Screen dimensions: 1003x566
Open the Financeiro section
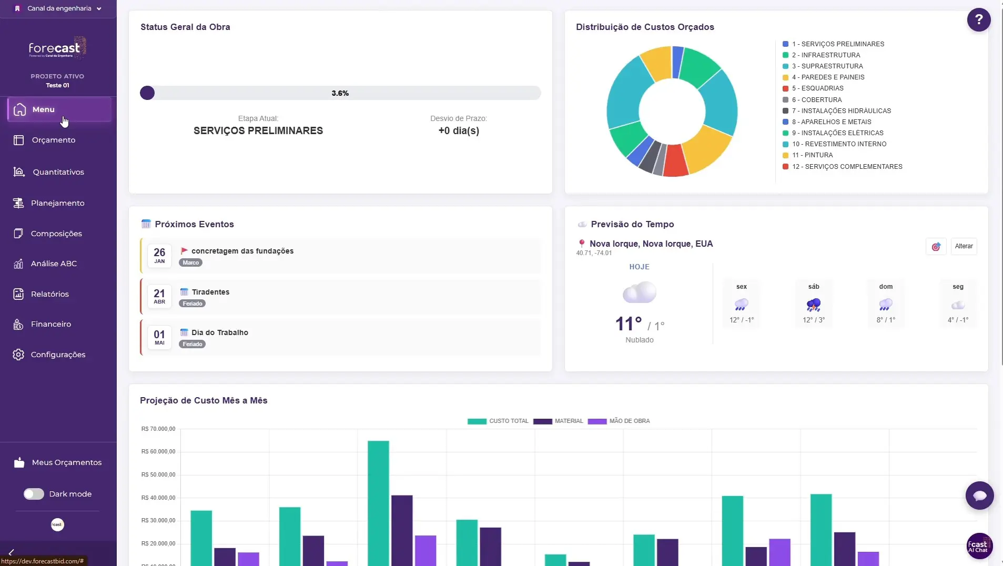tap(50, 325)
